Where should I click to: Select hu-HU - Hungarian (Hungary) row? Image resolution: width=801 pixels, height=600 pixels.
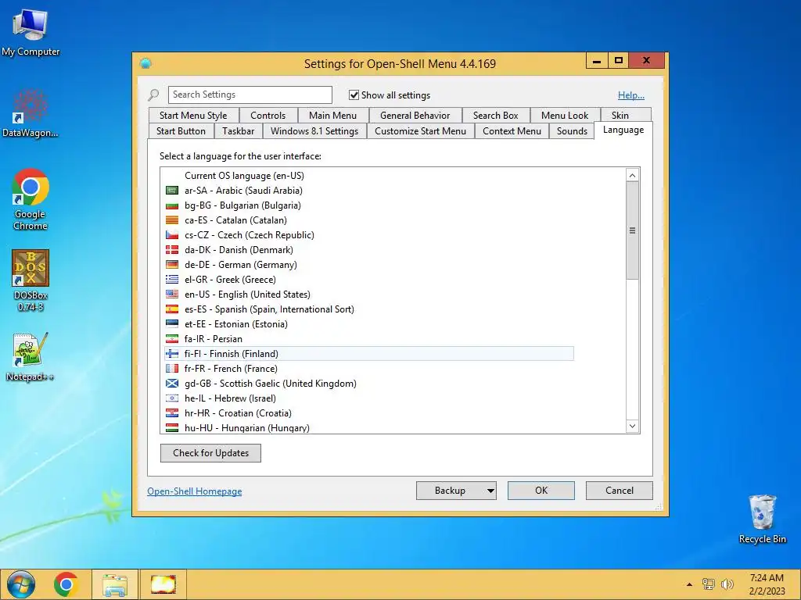tap(369, 427)
